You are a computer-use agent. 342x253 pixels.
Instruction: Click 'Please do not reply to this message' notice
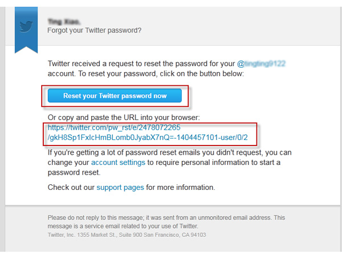coord(166,218)
